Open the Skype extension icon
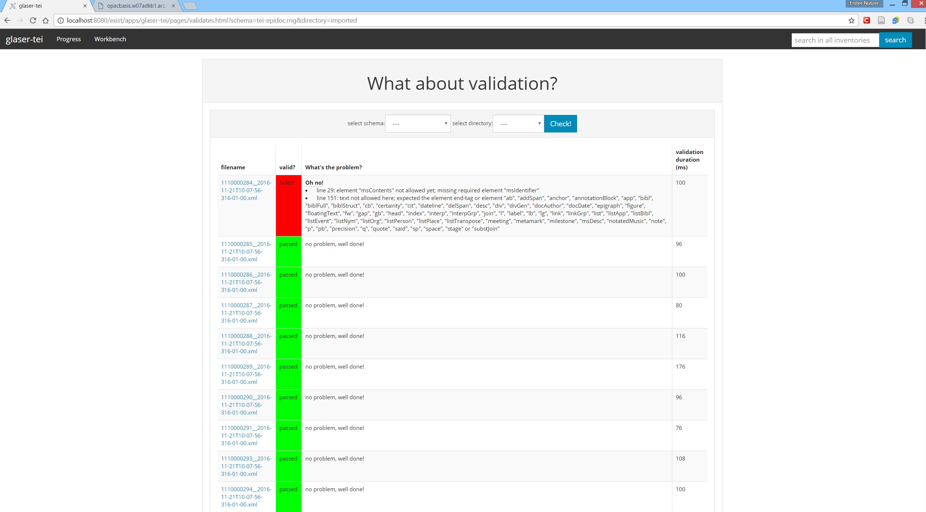This screenshot has width=926, height=512. [x=910, y=20]
